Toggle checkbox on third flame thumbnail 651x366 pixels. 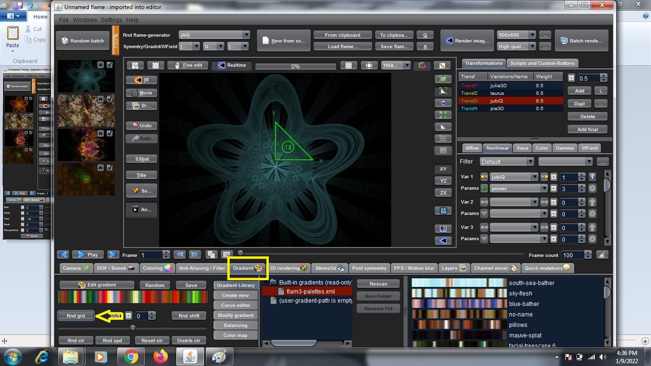click(110, 133)
